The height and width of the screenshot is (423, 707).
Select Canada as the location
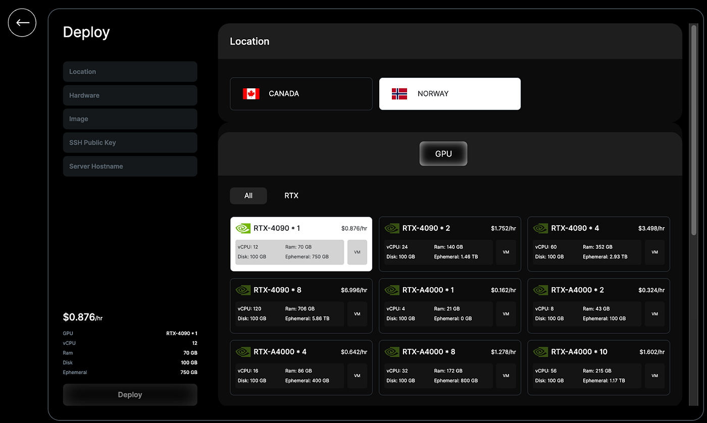301,94
